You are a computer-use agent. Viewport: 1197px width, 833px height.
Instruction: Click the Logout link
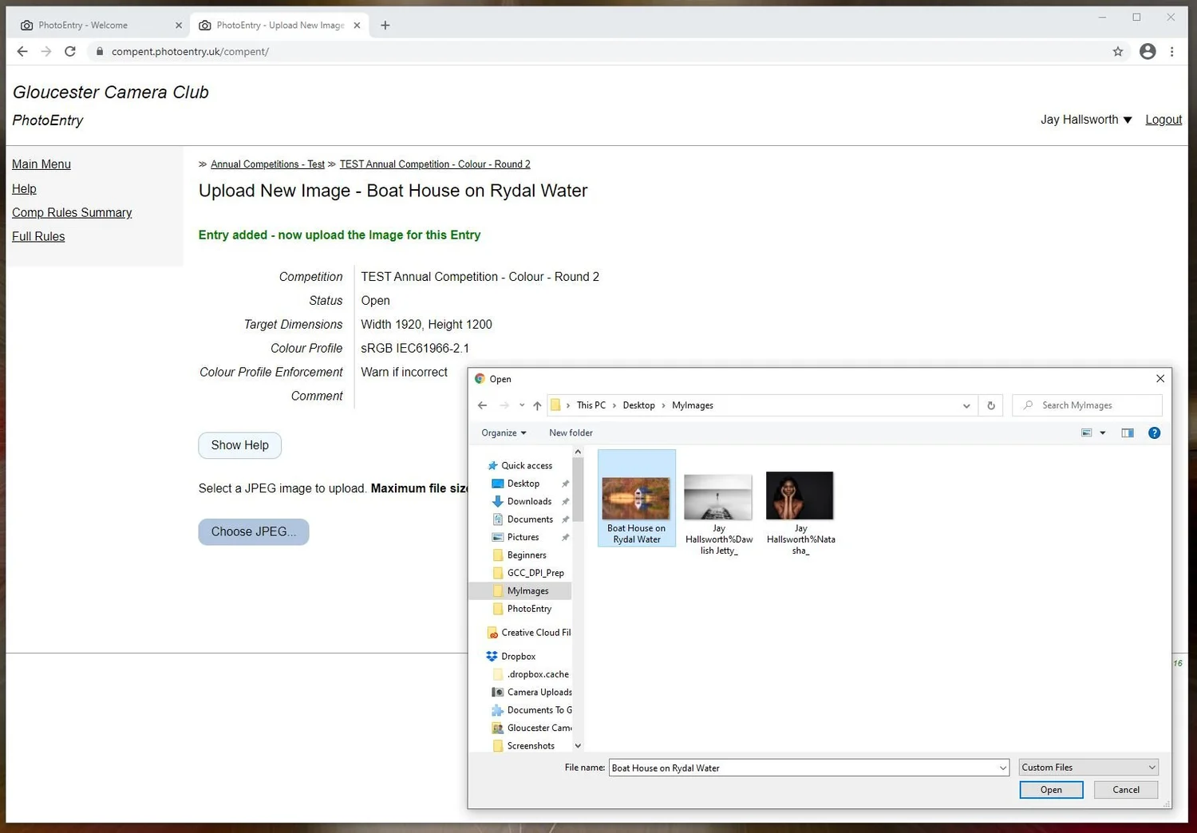[x=1163, y=120]
